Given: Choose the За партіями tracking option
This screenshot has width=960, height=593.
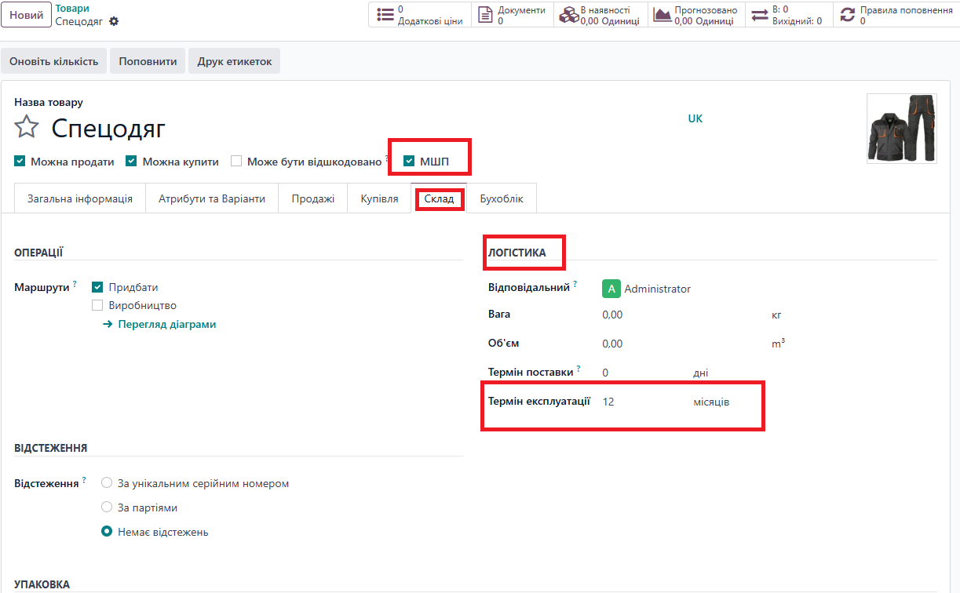Looking at the screenshot, I should tap(107, 508).
